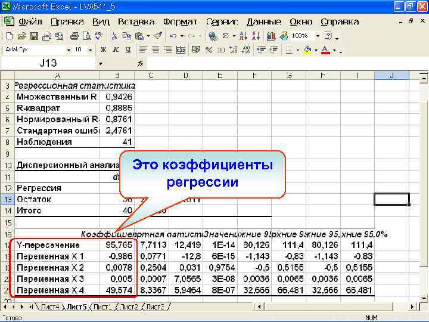Click Merge and Center icon
Image resolution: width=429 pixels, height=322 pixels.
181,49
